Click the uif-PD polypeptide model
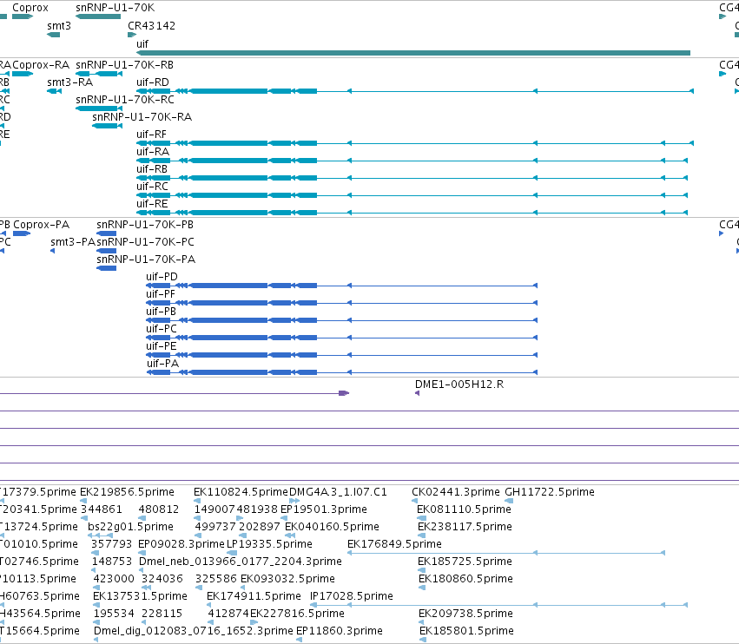 [341, 286]
